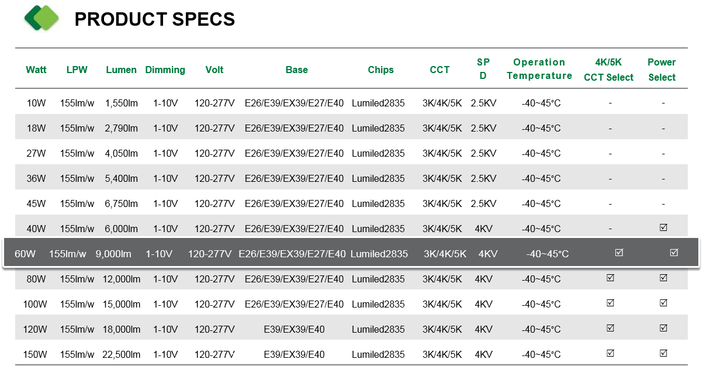Select the highlighted 60W row wattage cell
Screen dimensions: 703x366
[x=25, y=254]
